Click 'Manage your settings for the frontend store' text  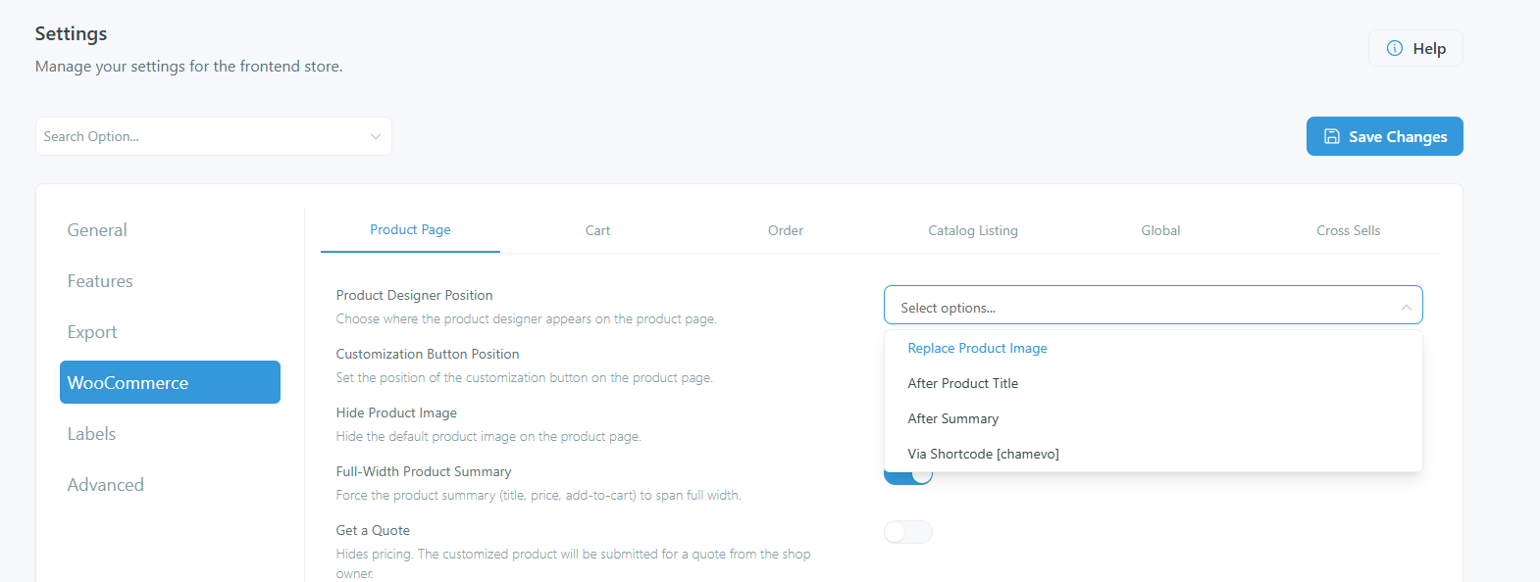[189, 67]
